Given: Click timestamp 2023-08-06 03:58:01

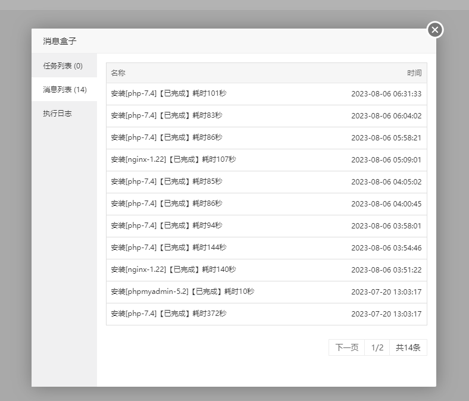Looking at the screenshot, I should (x=386, y=226).
